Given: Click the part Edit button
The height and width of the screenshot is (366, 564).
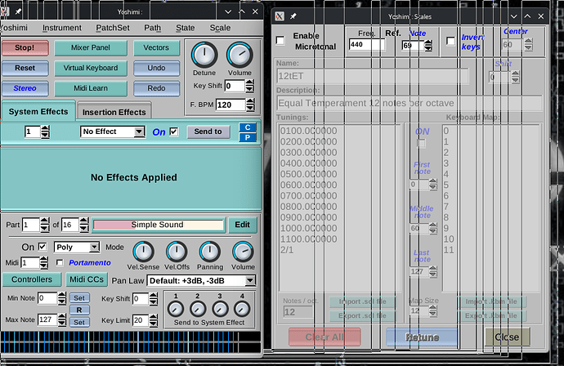Looking at the screenshot, I should (243, 225).
